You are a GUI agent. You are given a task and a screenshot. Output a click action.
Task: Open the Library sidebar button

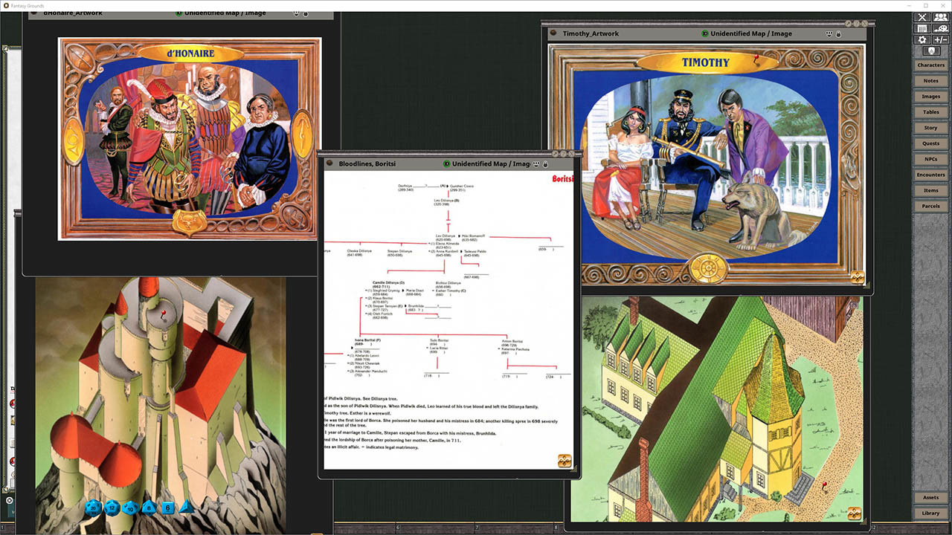[x=931, y=513]
